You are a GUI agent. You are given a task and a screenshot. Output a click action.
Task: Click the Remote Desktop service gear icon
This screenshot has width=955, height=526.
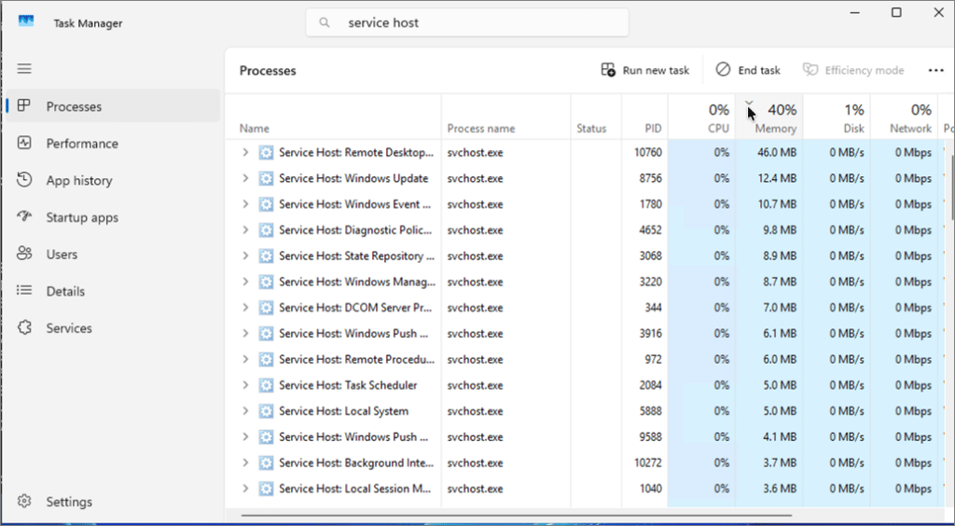[266, 152]
